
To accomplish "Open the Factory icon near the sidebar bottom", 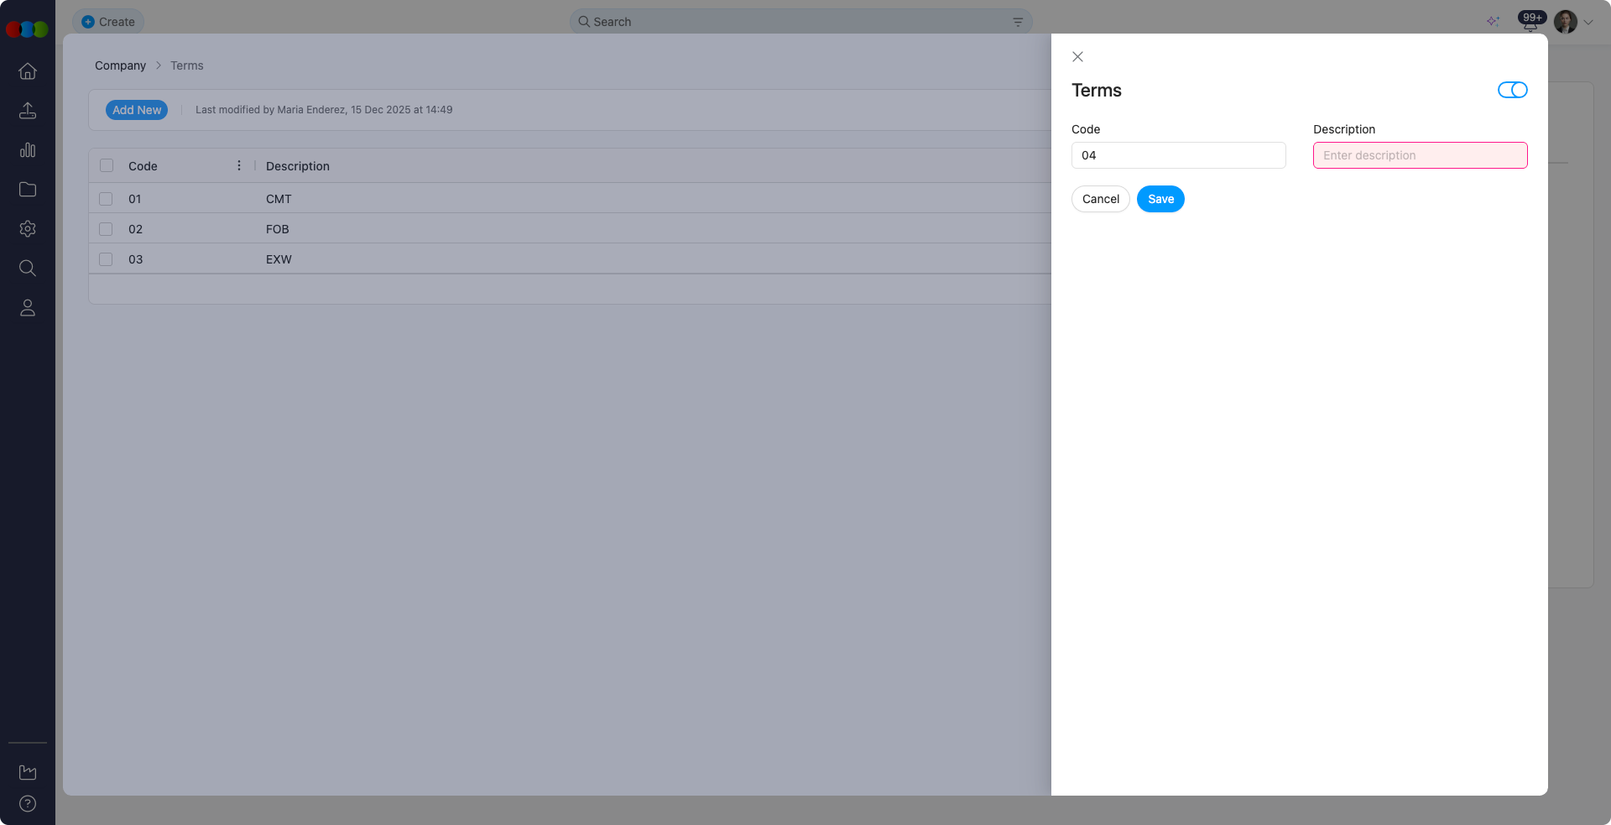I will click(28, 772).
